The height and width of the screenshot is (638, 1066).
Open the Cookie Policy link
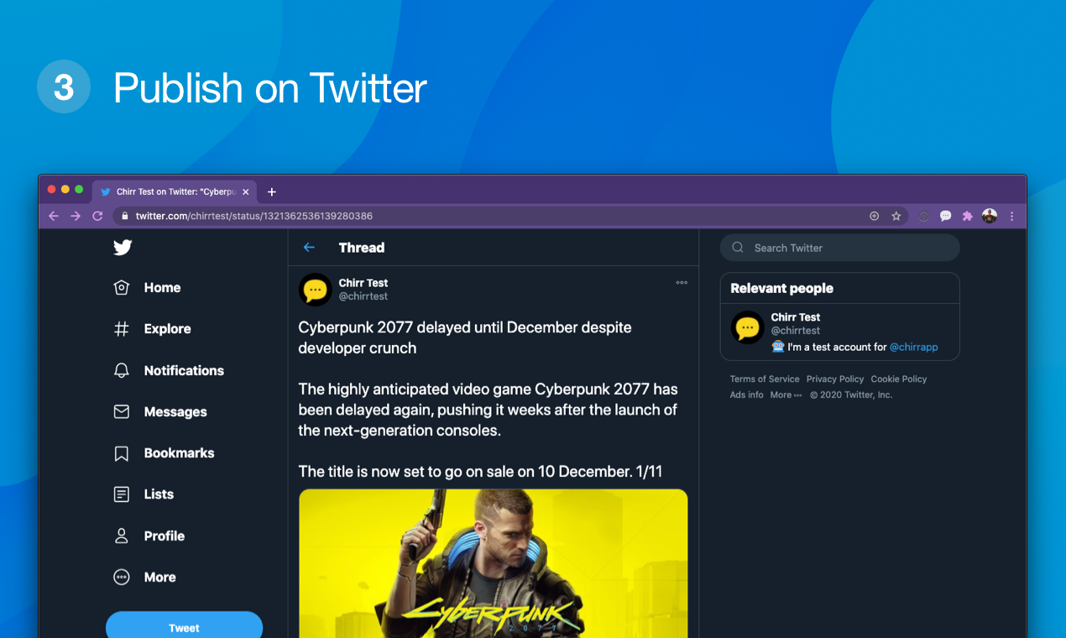tap(899, 379)
